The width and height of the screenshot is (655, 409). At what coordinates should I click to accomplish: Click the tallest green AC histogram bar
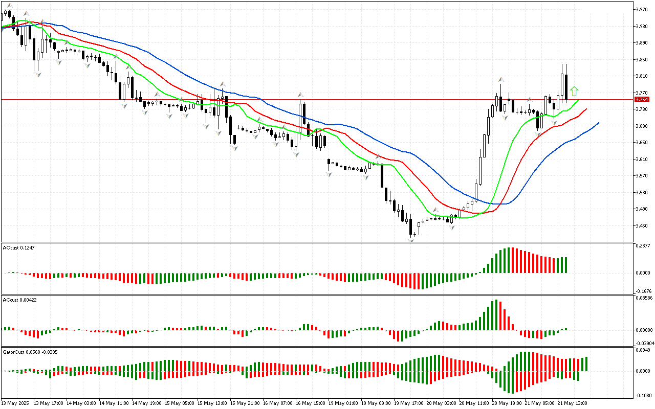pyautogui.click(x=496, y=314)
